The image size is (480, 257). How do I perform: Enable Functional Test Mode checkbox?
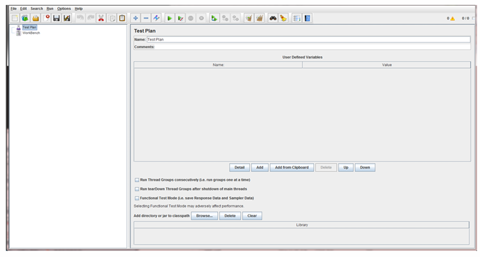coord(137,198)
